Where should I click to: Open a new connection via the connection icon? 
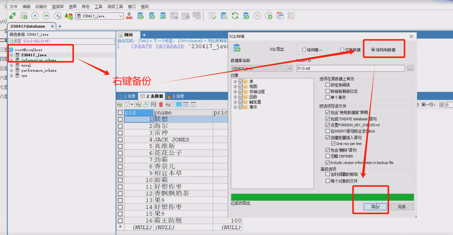[12, 16]
